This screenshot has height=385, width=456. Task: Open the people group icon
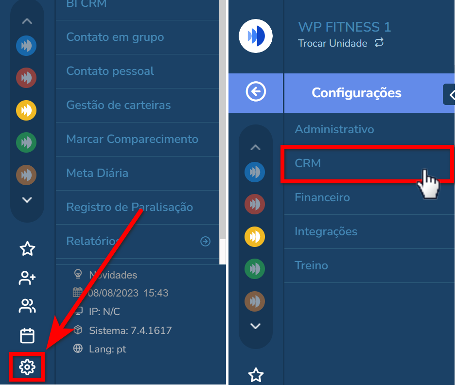(27, 306)
